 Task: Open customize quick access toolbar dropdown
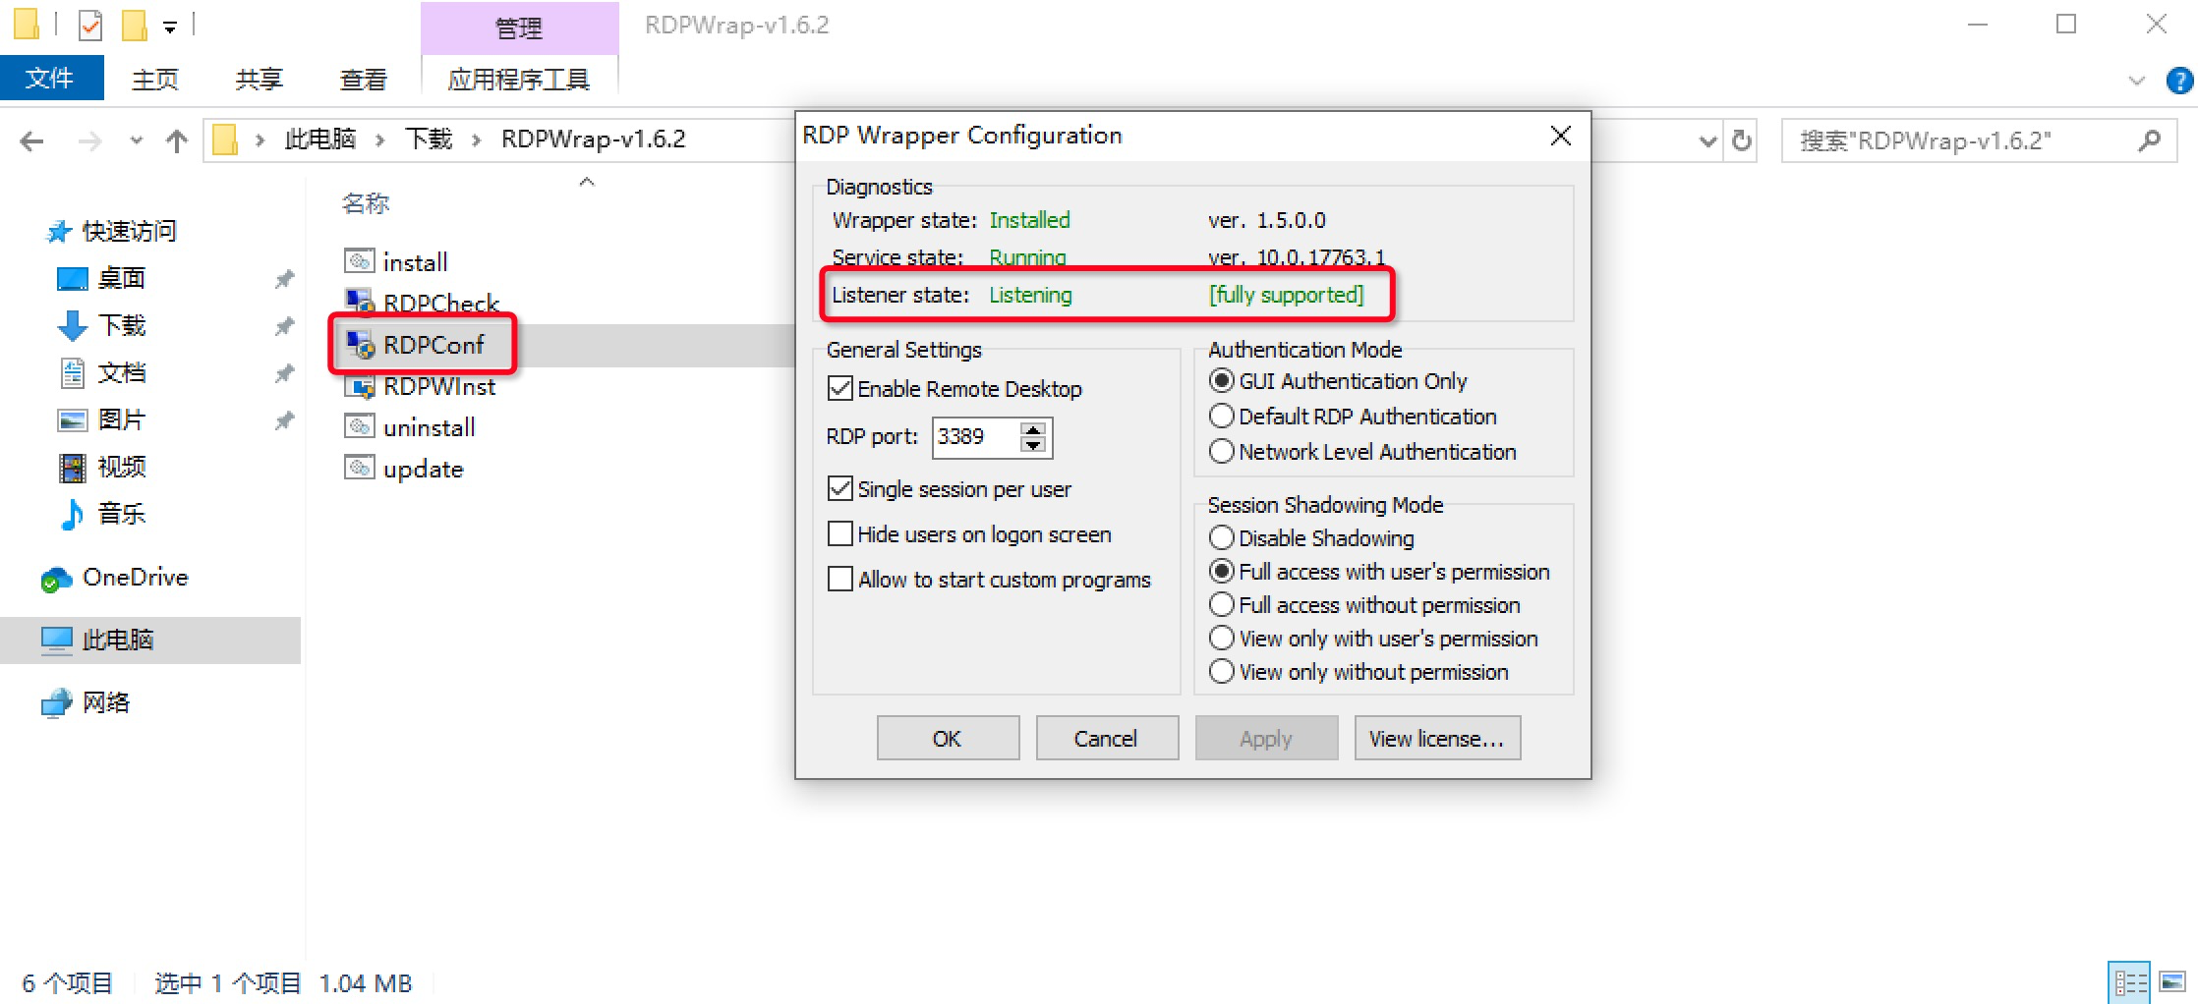pos(170,28)
